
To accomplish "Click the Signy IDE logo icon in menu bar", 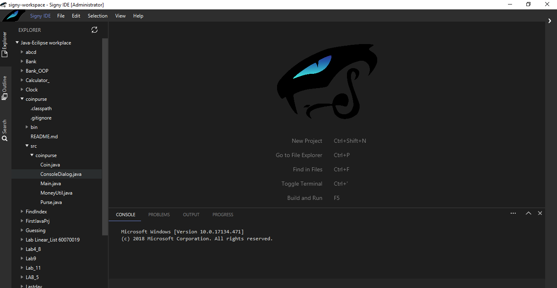I will (x=13, y=16).
